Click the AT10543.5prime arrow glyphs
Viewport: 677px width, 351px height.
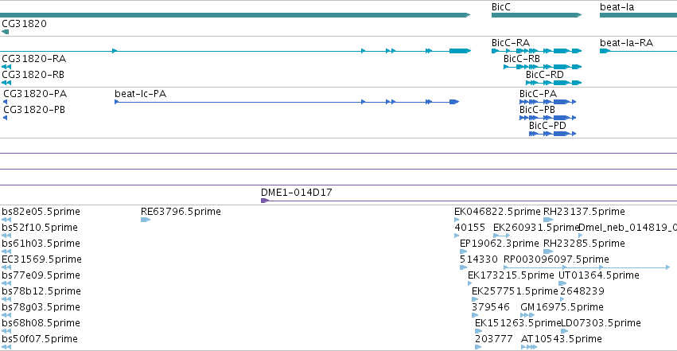point(528,347)
